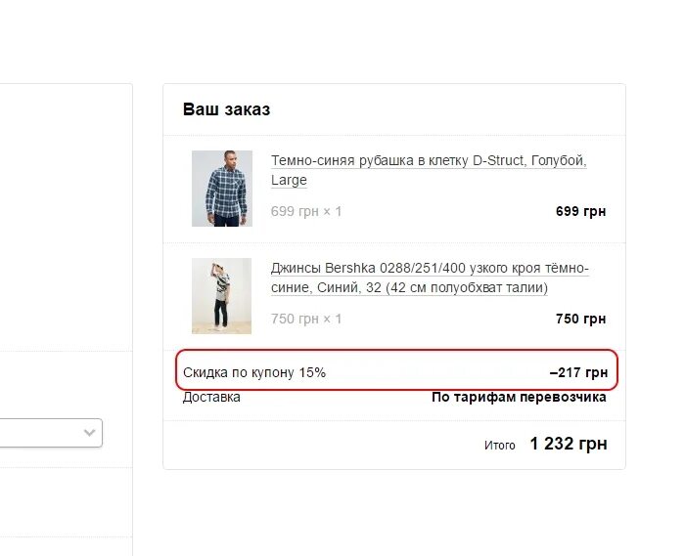Click the −217 грн discount amount
This screenshot has height=556, width=685.
coord(578,372)
